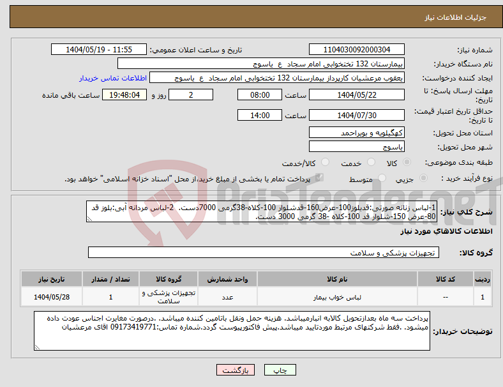Click the تعداد / مقدار column header
This screenshot has width=503, height=387.
tap(110, 279)
